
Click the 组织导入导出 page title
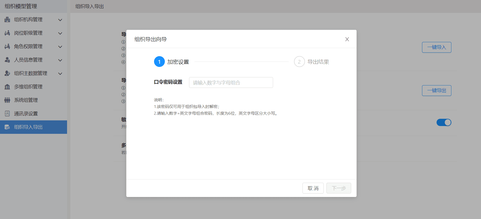coord(90,6)
